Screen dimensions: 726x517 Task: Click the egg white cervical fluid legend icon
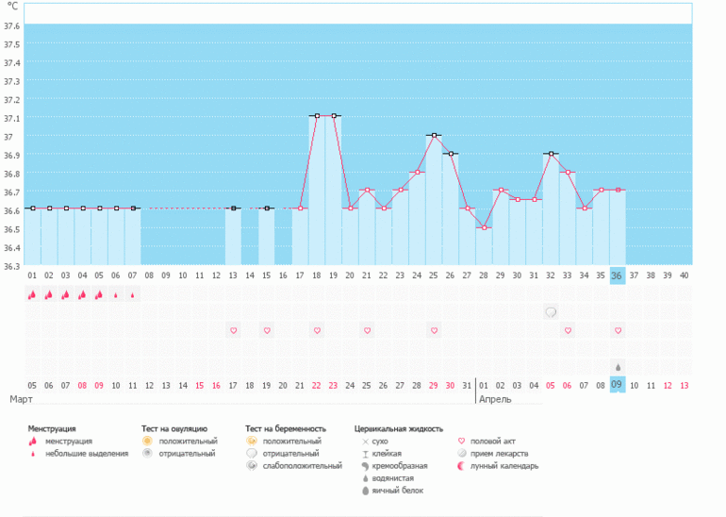[x=364, y=491]
